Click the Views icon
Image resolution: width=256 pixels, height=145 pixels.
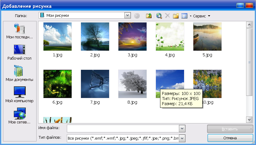pyautogui.click(x=184, y=16)
